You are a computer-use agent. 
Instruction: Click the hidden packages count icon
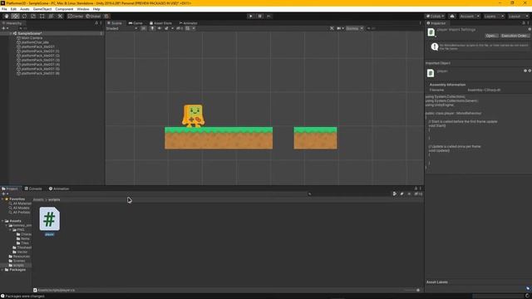[418, 194]
